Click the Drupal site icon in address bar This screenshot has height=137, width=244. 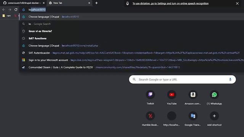tap(24, 10)
